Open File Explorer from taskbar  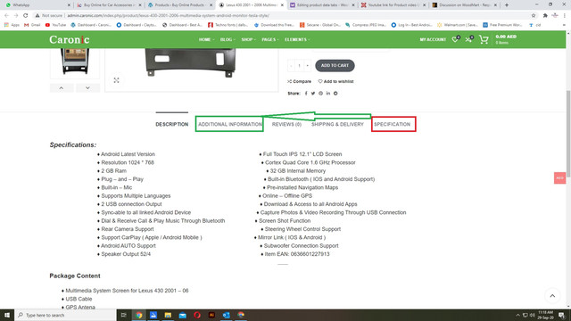coord(168,315)
